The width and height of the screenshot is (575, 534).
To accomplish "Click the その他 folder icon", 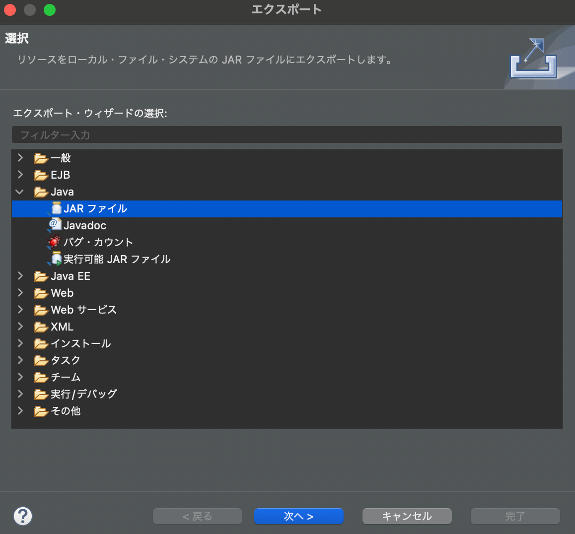I will (41, 411).
